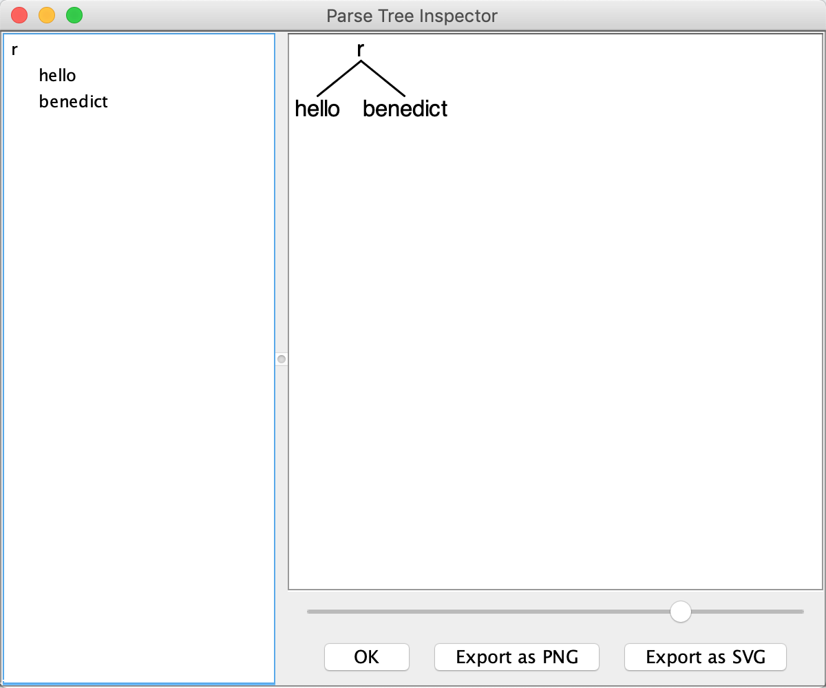Export the tree as SVG

tap(705, 657)
